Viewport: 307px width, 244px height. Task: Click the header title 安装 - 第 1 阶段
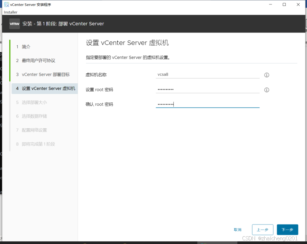click(63, 24)
